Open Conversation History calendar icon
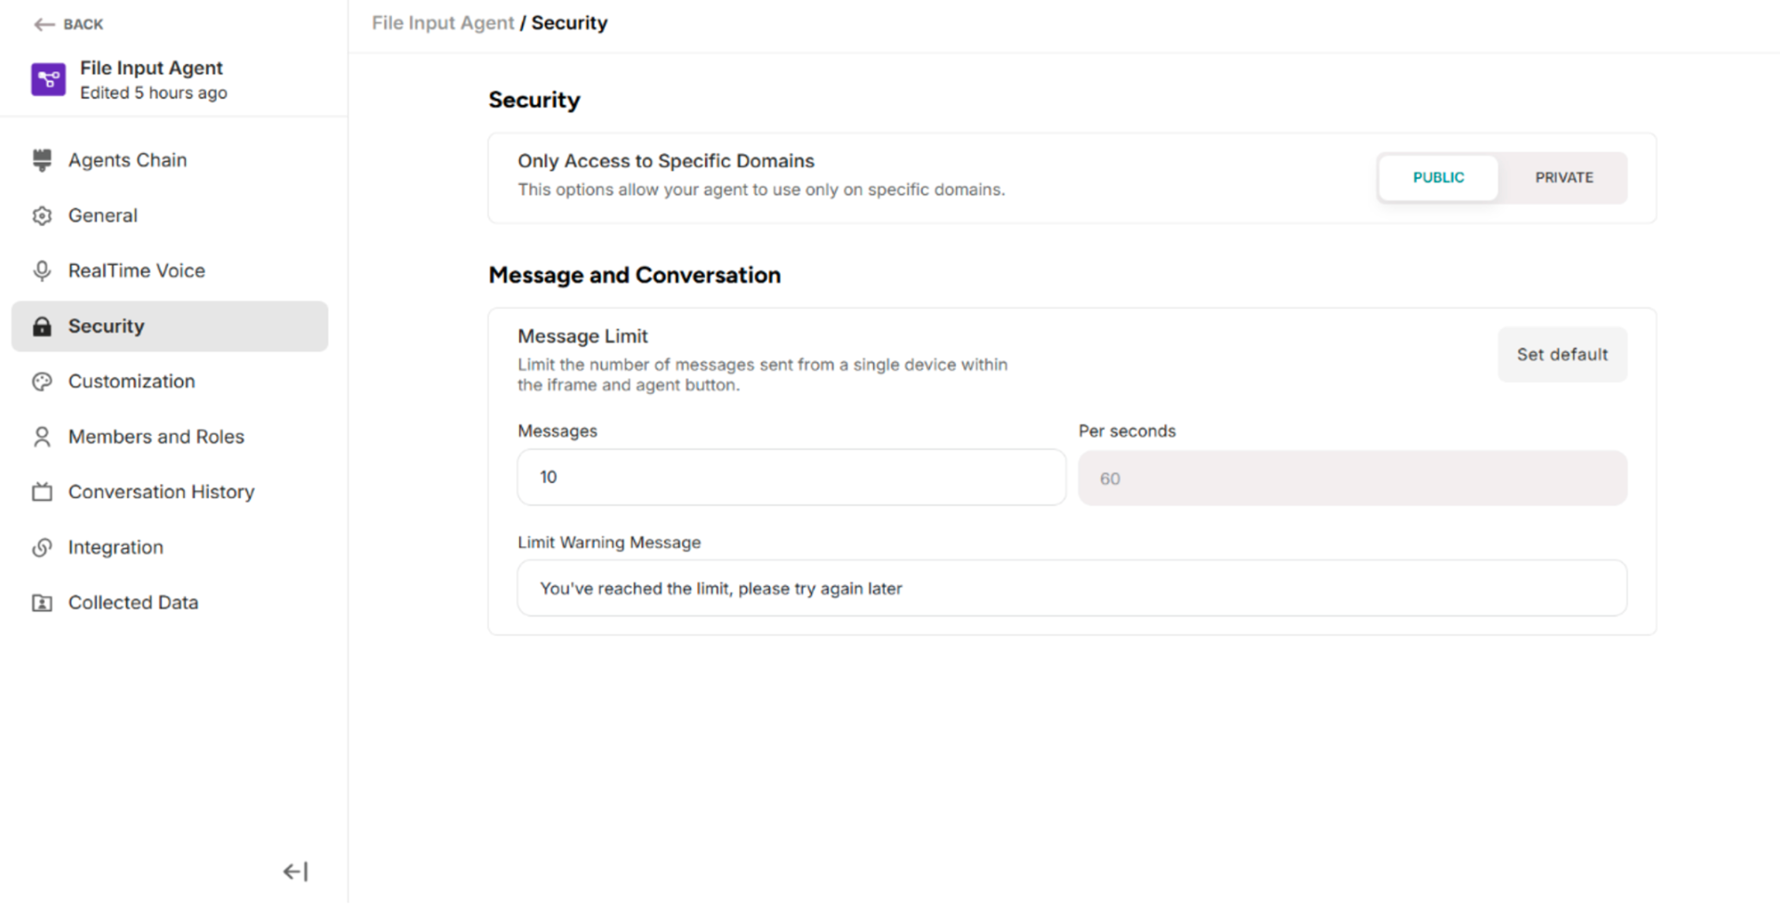The width and height of the screenshot is (1780, 916). [43, 492]
